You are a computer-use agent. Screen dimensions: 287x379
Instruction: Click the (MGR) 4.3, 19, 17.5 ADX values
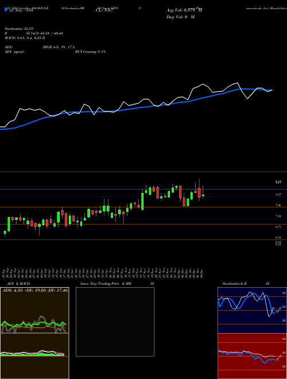tap(59, 47)
